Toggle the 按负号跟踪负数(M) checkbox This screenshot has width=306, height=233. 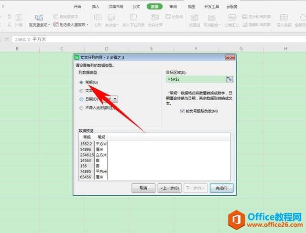(182, 111)
